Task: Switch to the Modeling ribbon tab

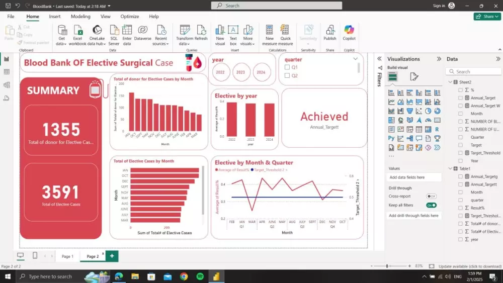Action: coord(80,17)
